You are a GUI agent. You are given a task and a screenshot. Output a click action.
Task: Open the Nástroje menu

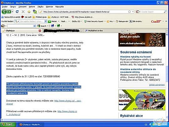(49, 7)
